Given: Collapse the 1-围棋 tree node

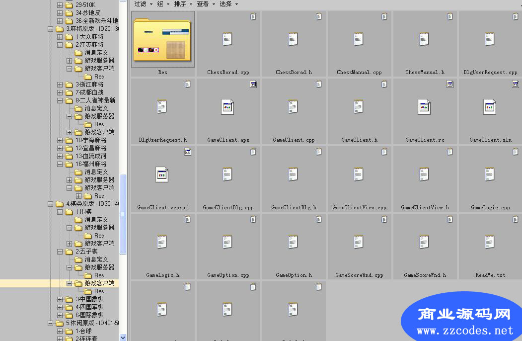Looking at the screenshot, I should pos(60,212).
